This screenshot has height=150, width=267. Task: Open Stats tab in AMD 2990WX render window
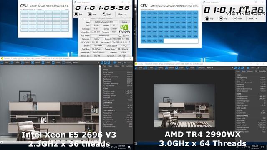click(x=244, y=71)
